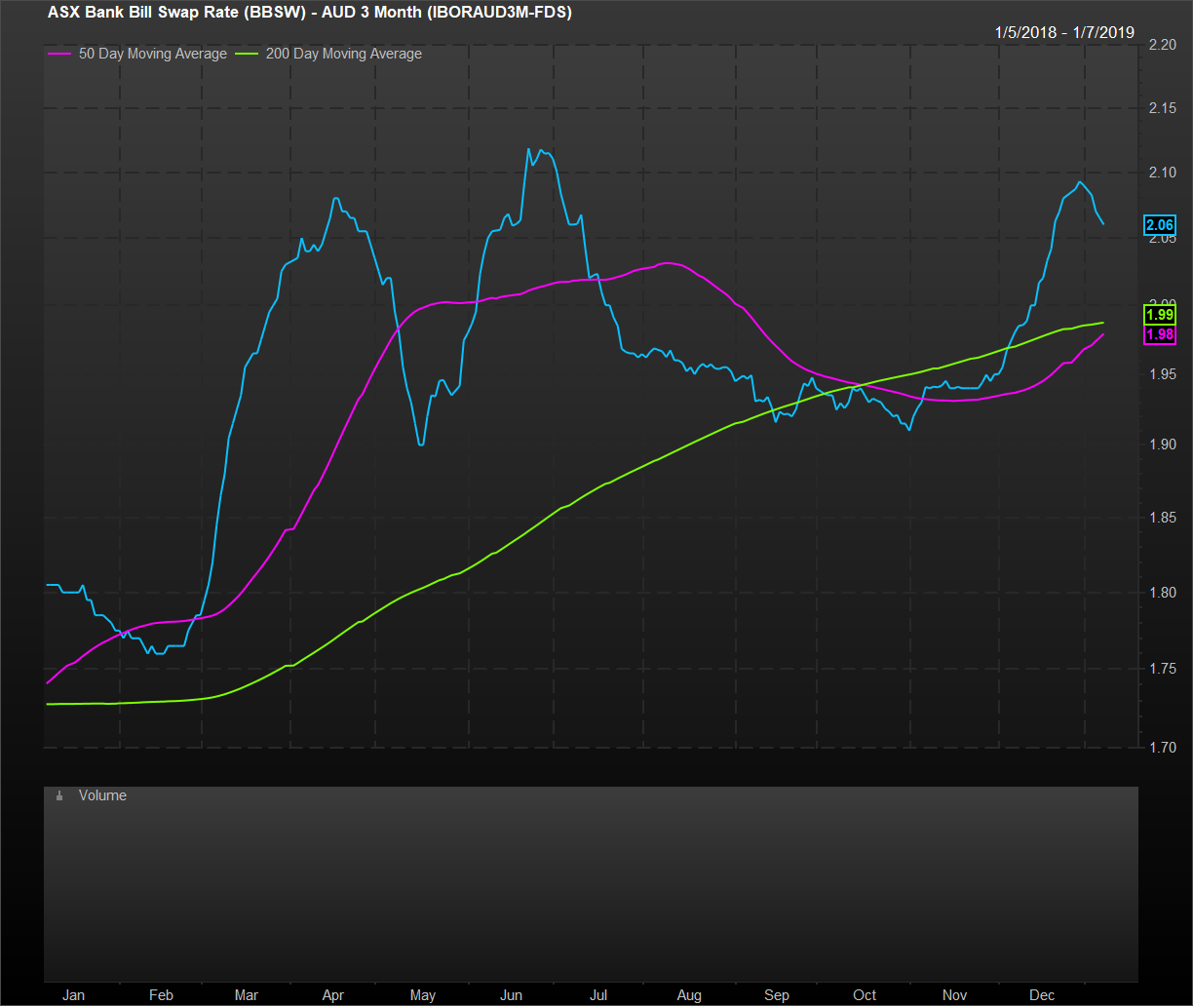Screen dimensions: 1193x1006
Task: Select the magenta 1.98 value tag
Action: 1160,334
